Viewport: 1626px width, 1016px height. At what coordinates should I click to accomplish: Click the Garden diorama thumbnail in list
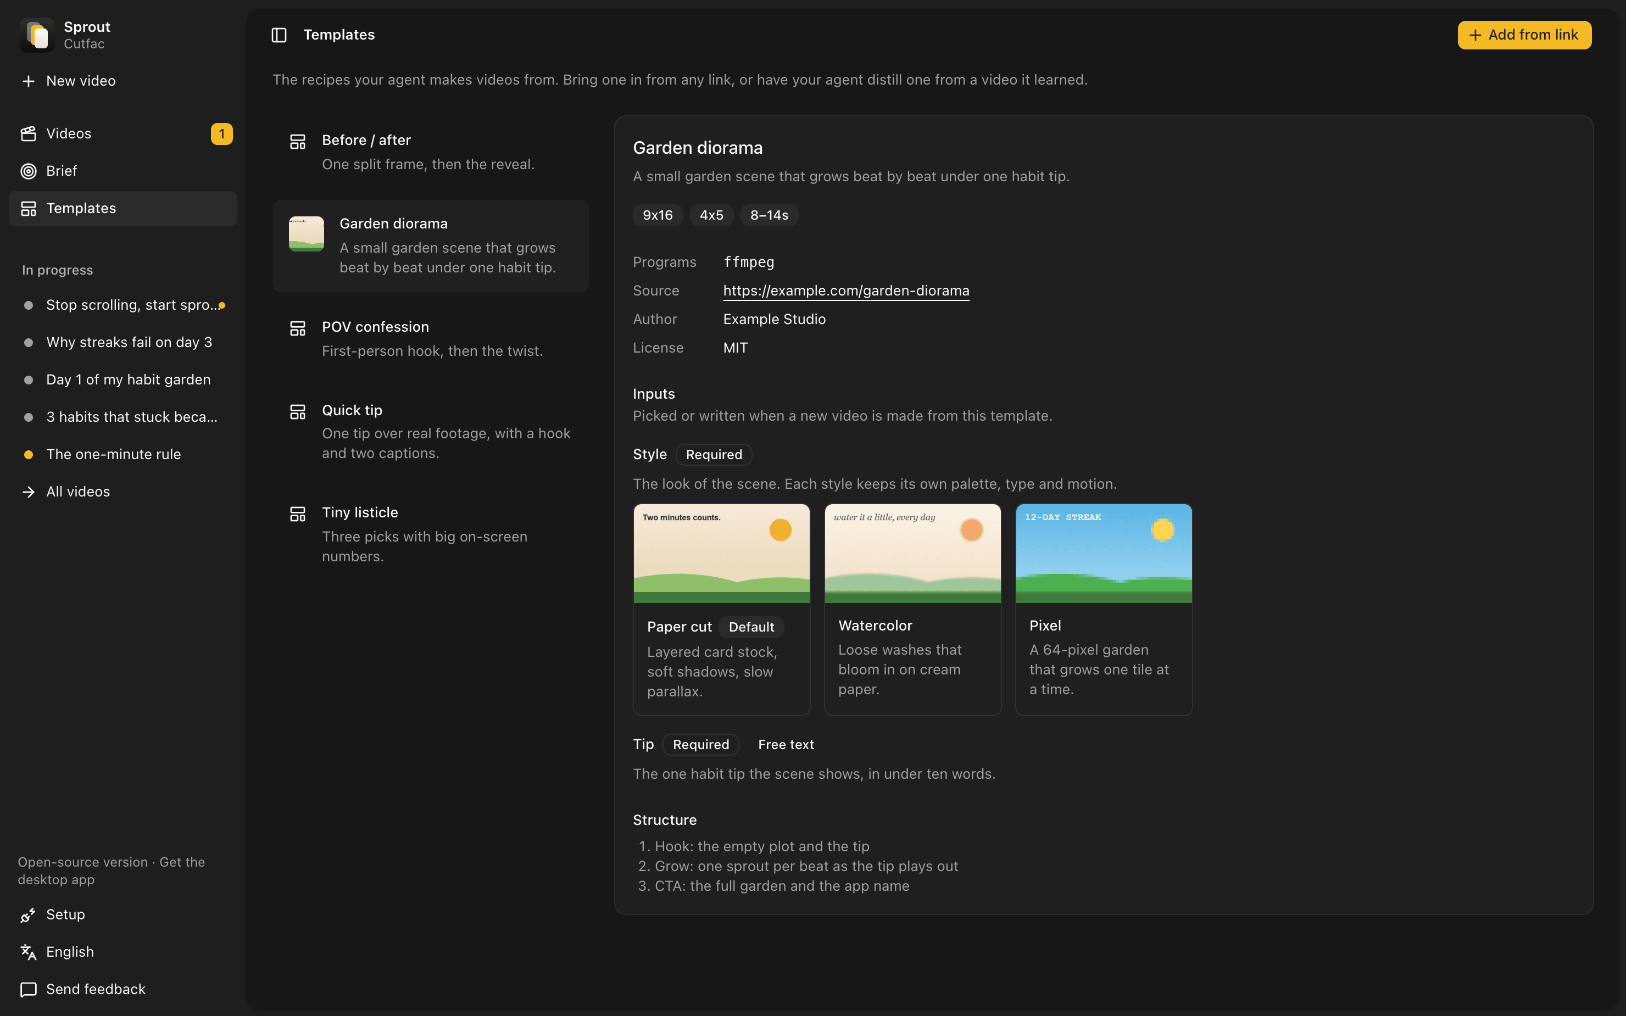(x=307, y=234)
